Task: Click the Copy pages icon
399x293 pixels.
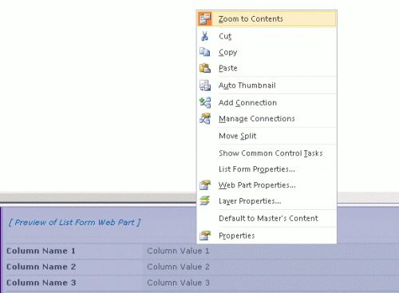Action: (205, 52)
